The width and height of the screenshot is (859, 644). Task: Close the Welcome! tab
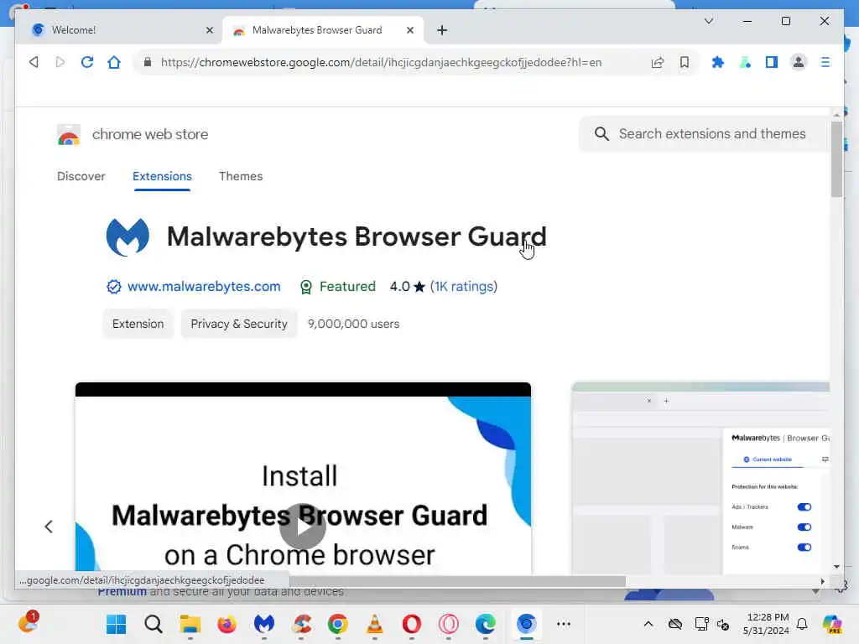[x=209, y=30]
